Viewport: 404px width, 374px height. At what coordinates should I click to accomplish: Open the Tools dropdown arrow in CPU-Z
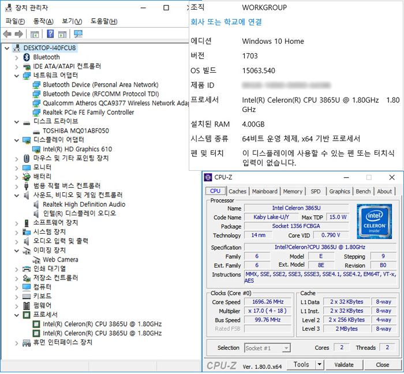point(319,364)
